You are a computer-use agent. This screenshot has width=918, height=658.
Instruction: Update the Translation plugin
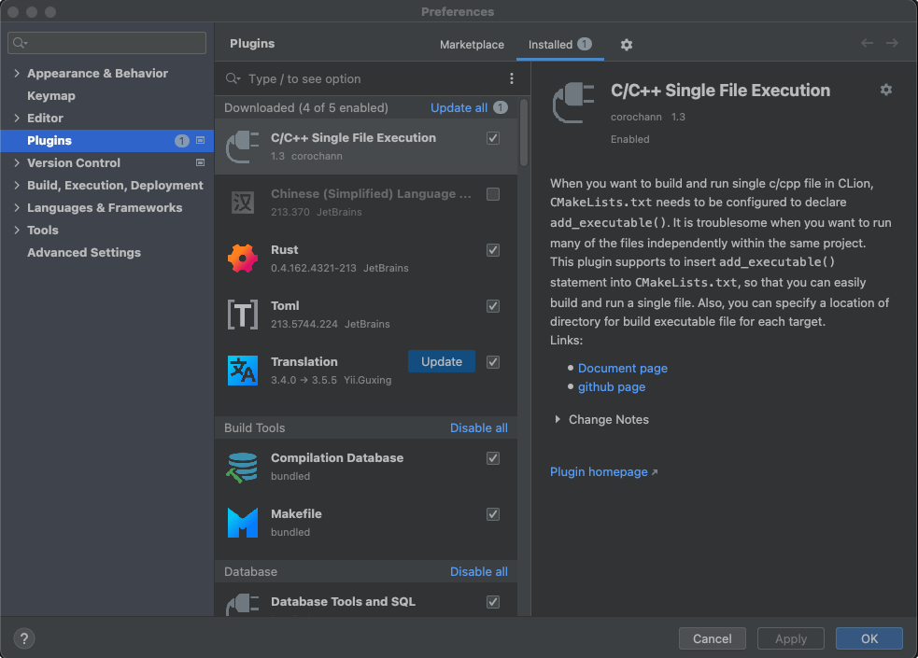[x=442, y=361]
